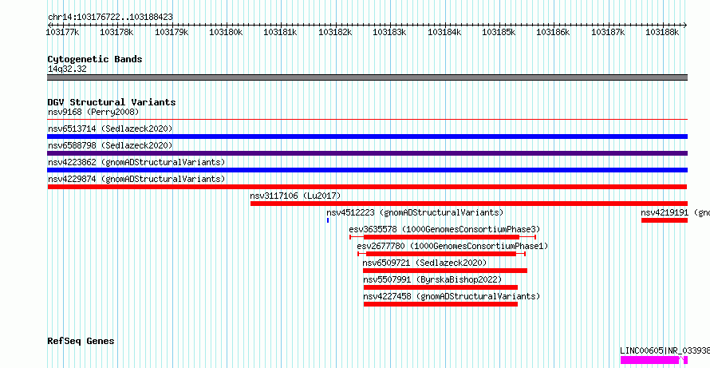Click the 103181k ruler tick label
Image resolution: width=710 pixels, height=368 pixels.
point(281,32)
